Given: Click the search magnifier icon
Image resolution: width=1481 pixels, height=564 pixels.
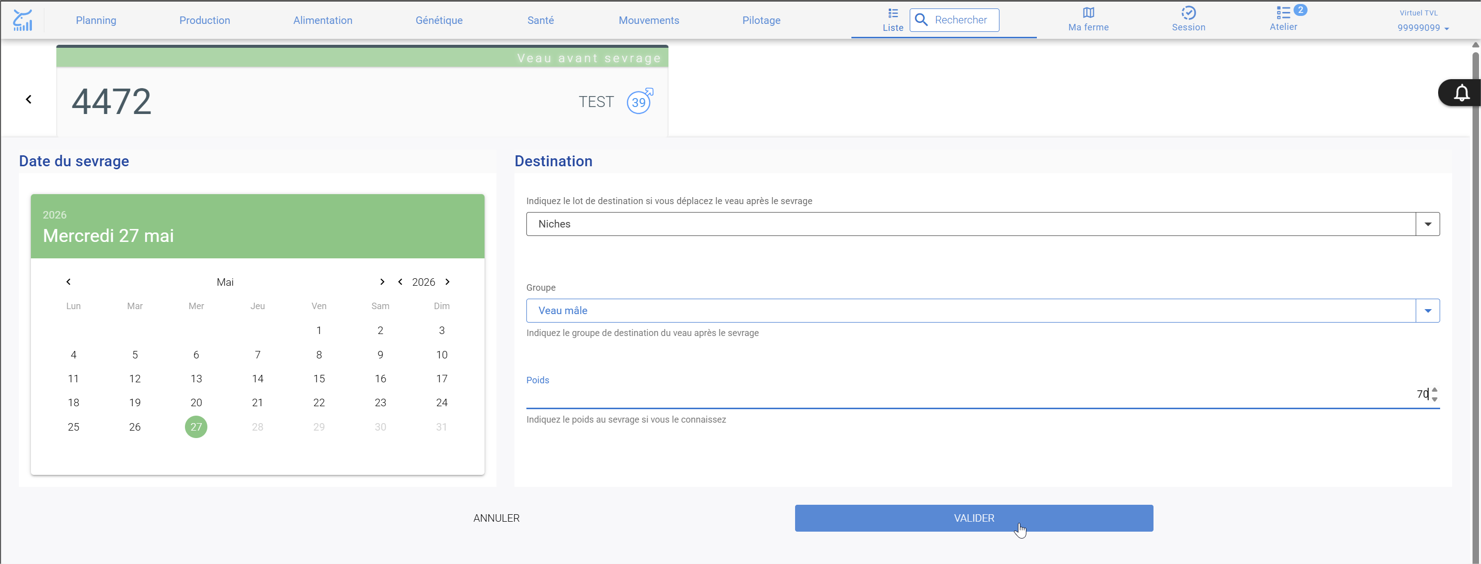Looking at the screenshot, I should click(921, 20).
